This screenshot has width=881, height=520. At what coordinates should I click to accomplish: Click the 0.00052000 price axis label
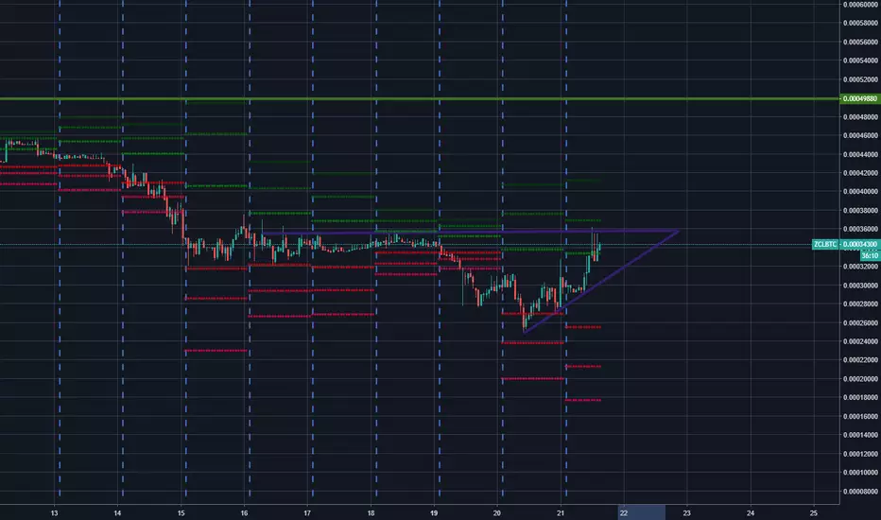tap(859, 79)
